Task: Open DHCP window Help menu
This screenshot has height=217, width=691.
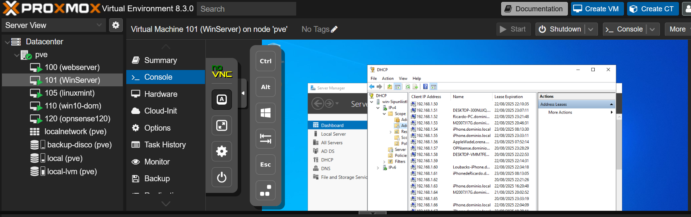Action: (417, 79)
